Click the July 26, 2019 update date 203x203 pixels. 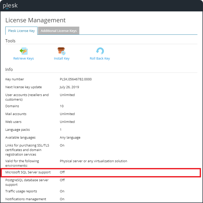coord(69,87)
